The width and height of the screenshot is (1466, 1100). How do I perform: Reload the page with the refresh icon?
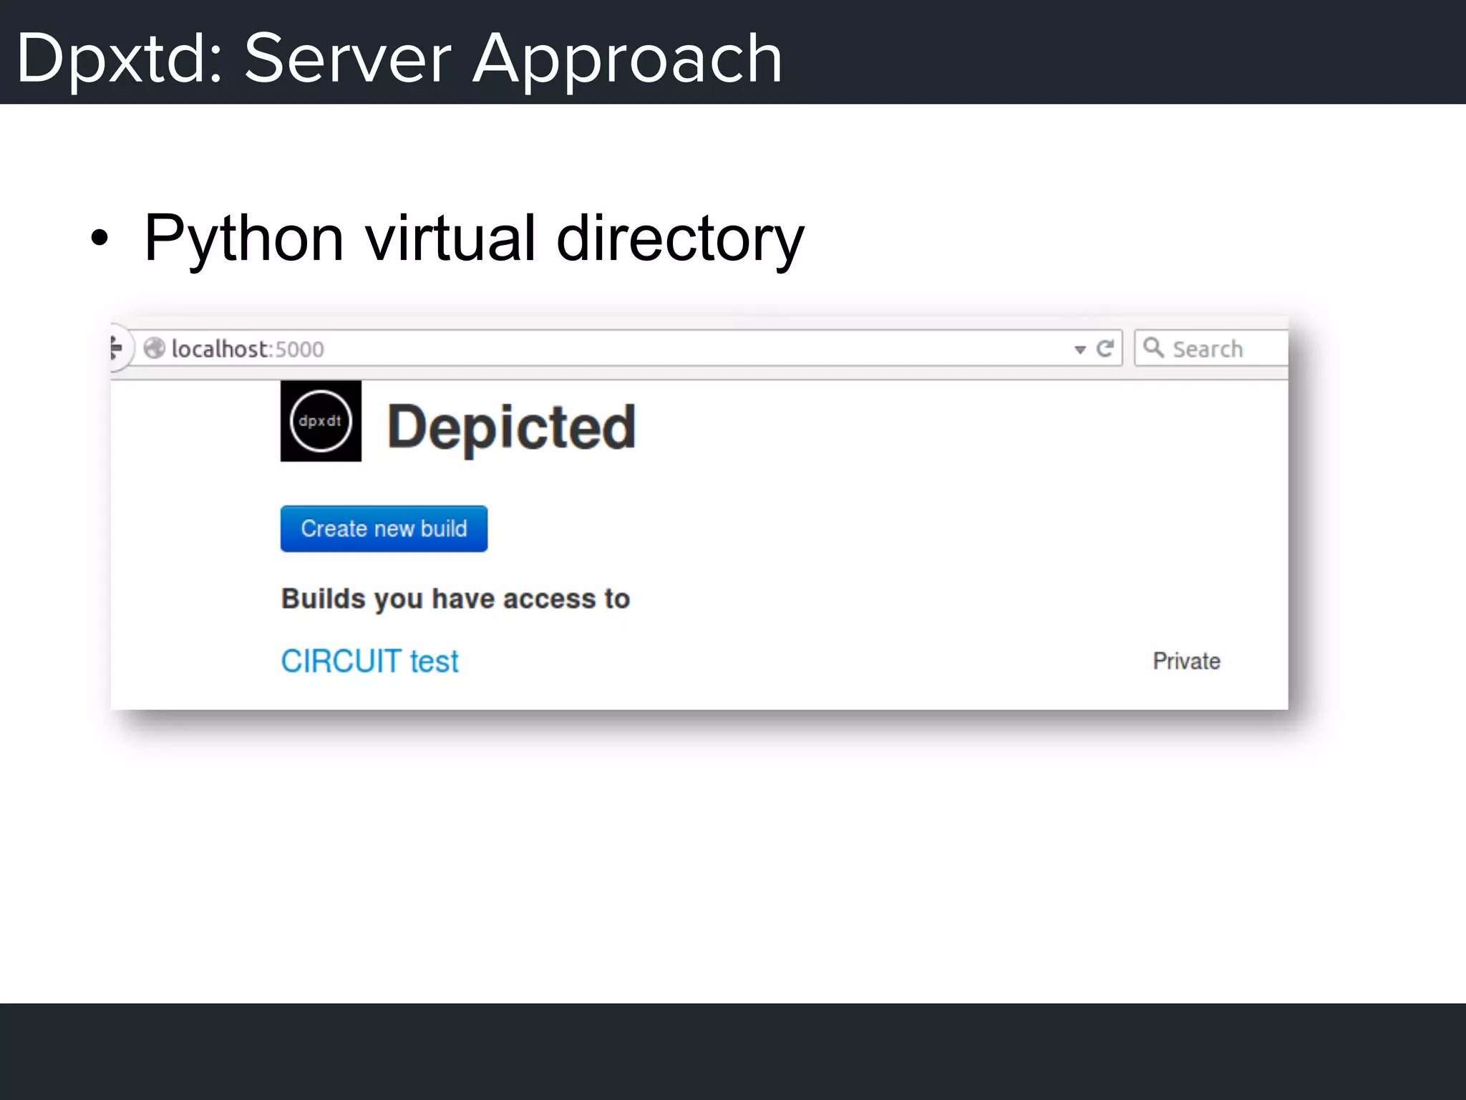(1105, 349)
